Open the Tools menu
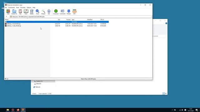 [x=17, y=7]
